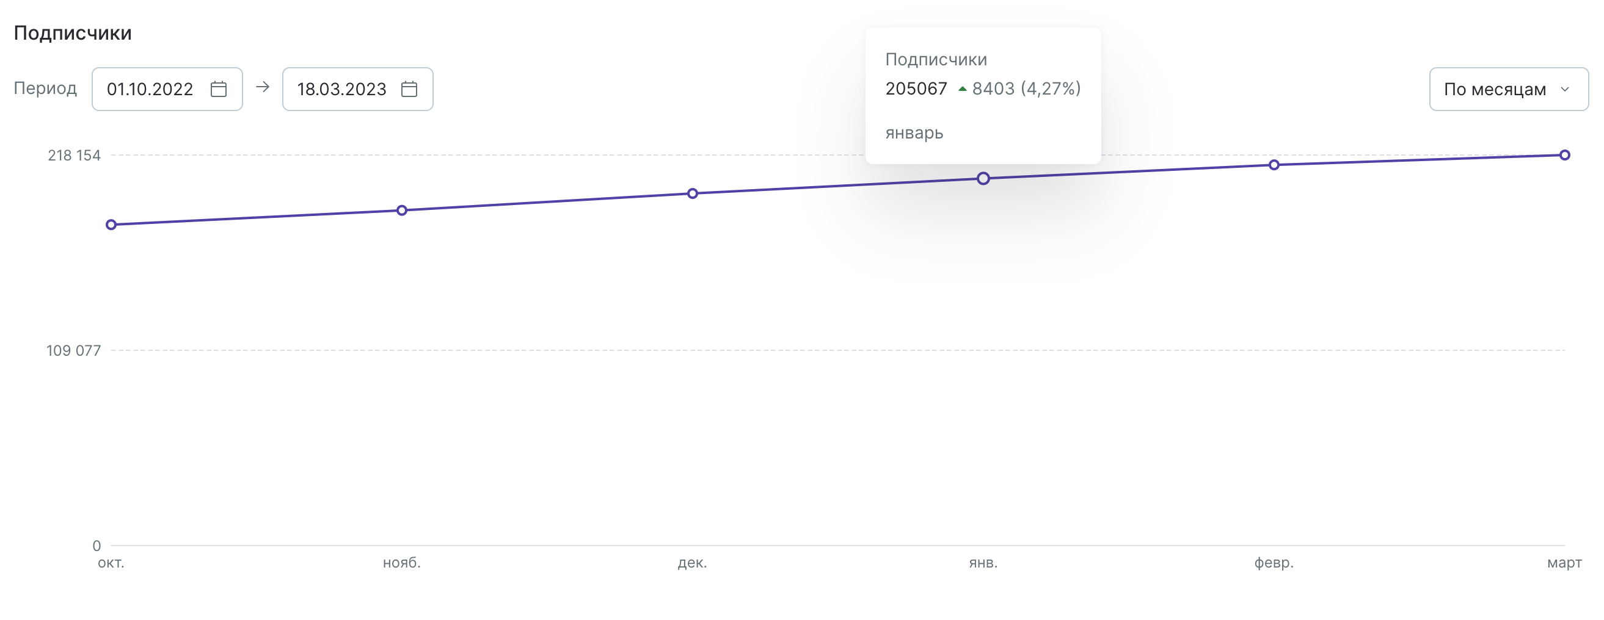This screenshot has width=1604, height=620.
Task: Select the October data point on chart
Action: click(111, 225)
